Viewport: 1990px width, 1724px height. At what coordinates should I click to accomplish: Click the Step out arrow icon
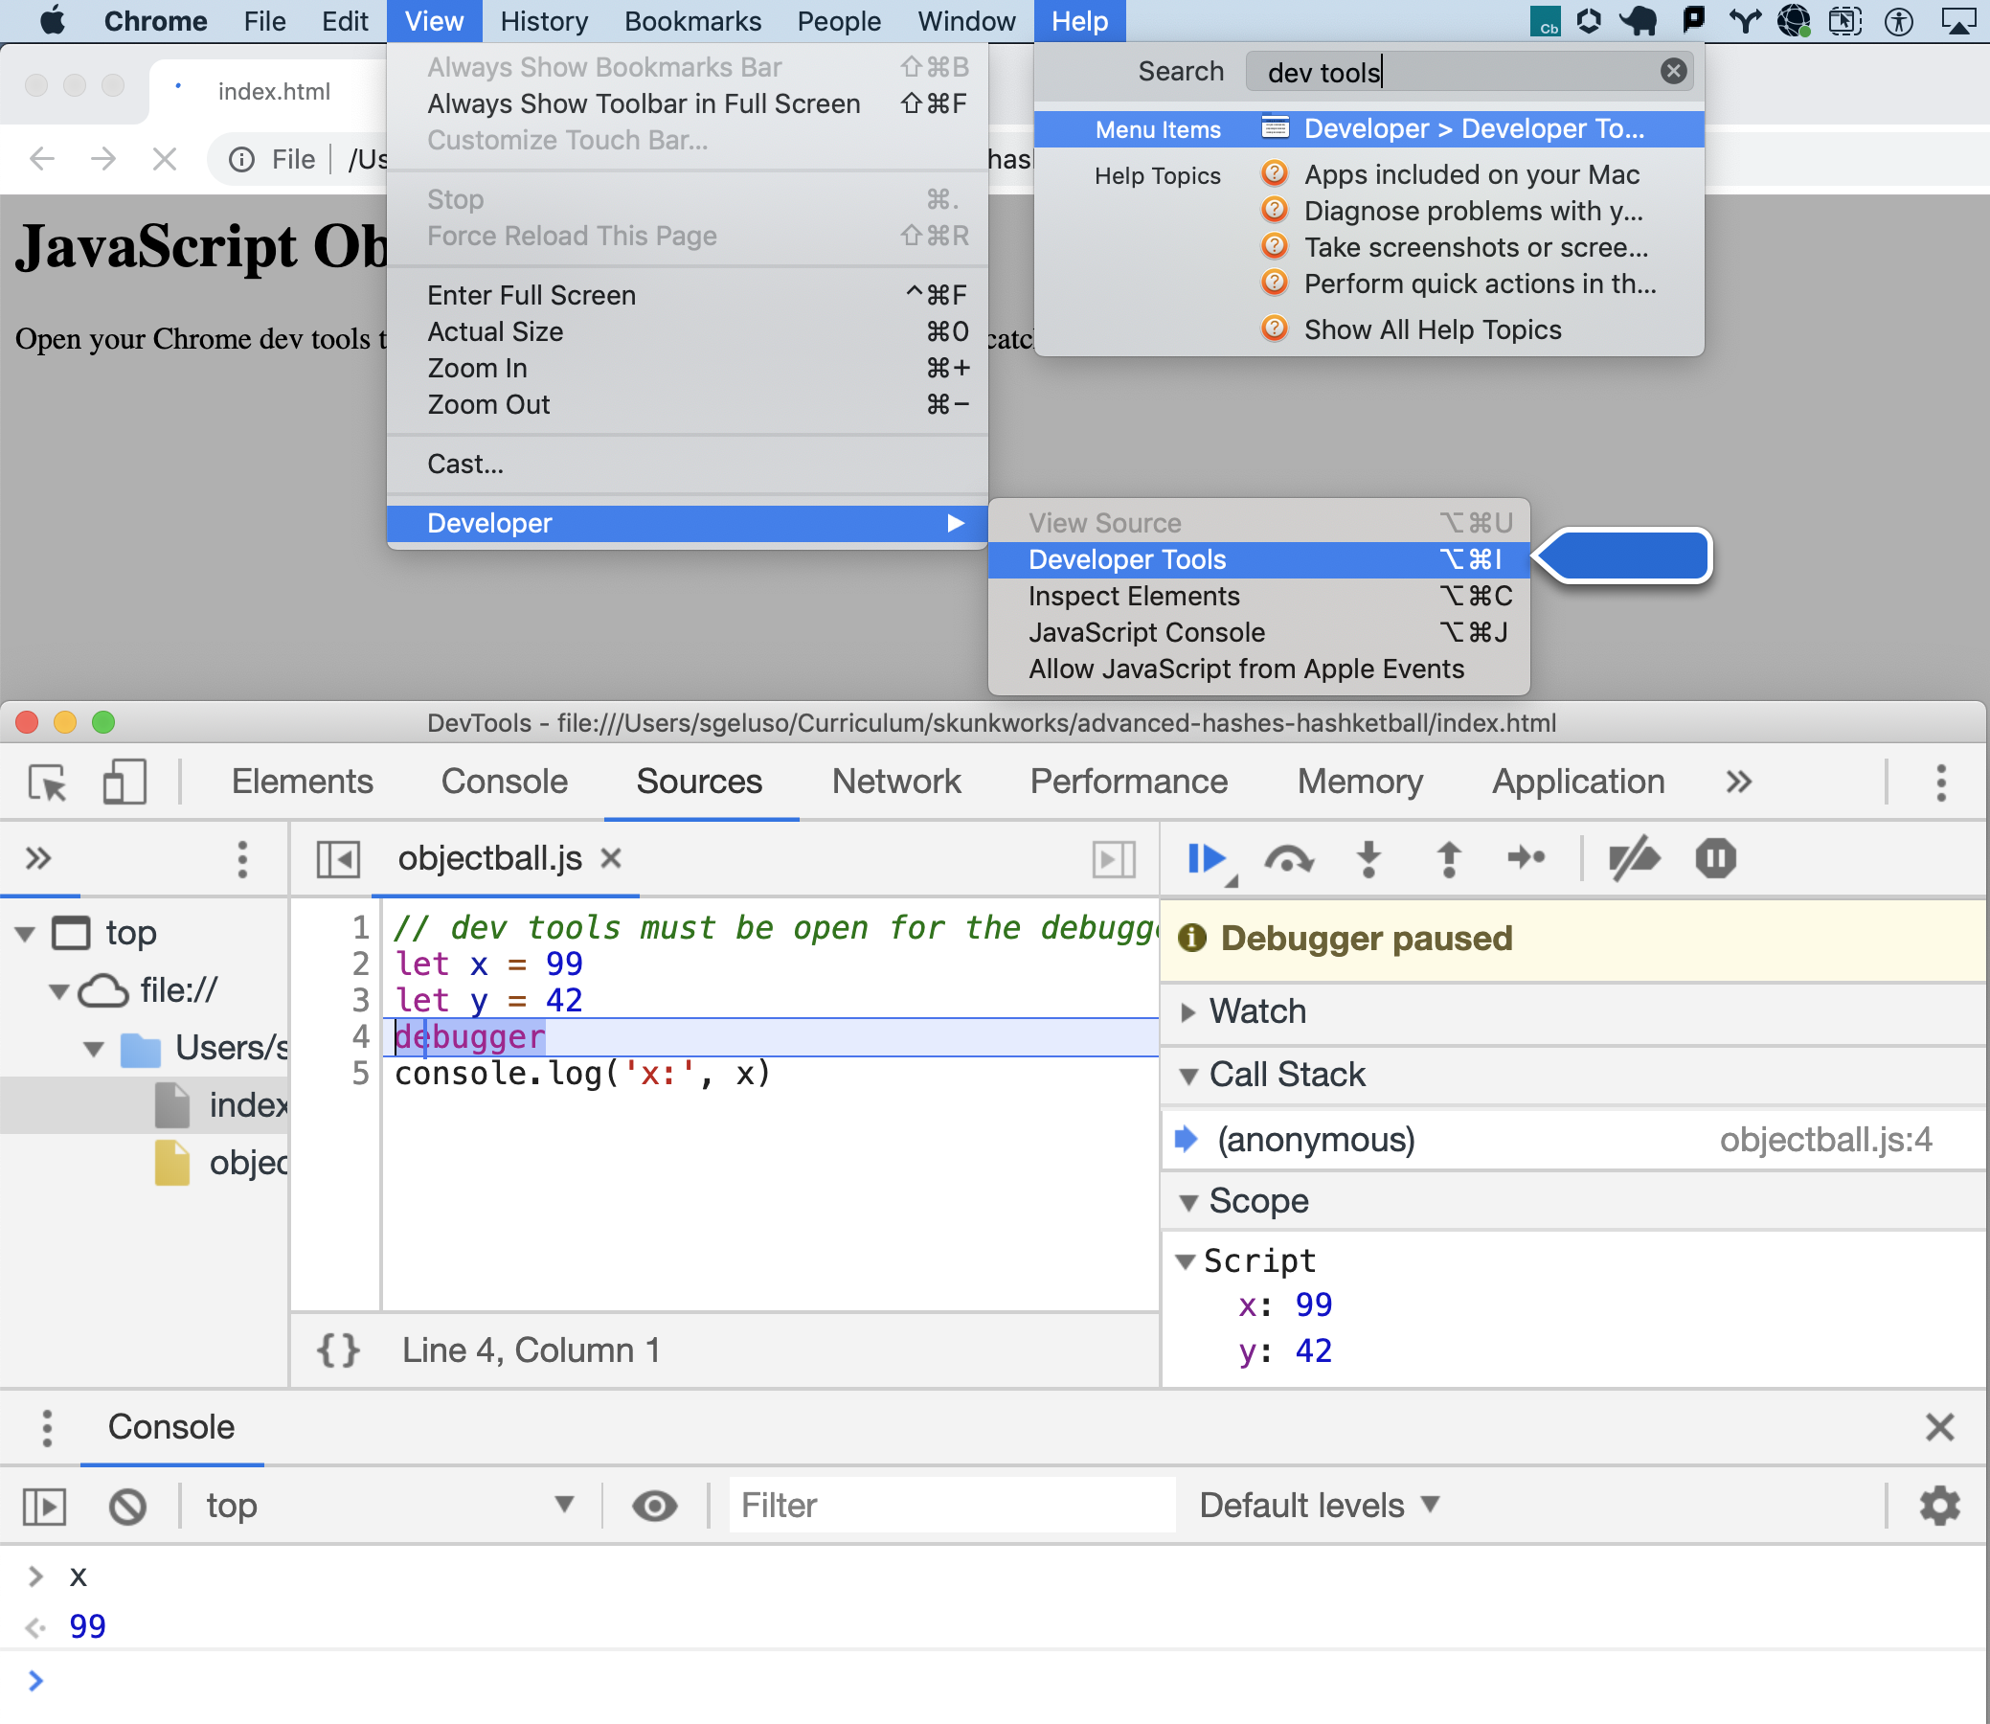coord(1449,858)
